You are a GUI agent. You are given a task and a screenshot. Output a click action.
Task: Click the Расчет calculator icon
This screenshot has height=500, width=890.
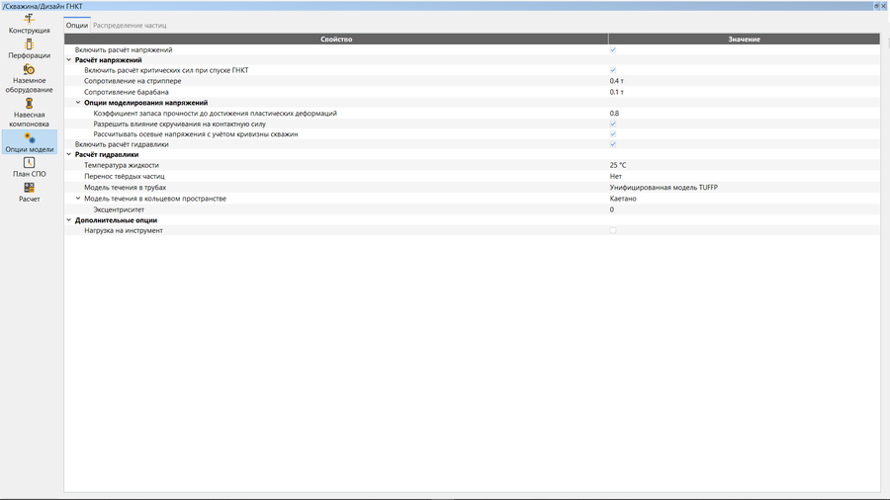click(29, 187)
